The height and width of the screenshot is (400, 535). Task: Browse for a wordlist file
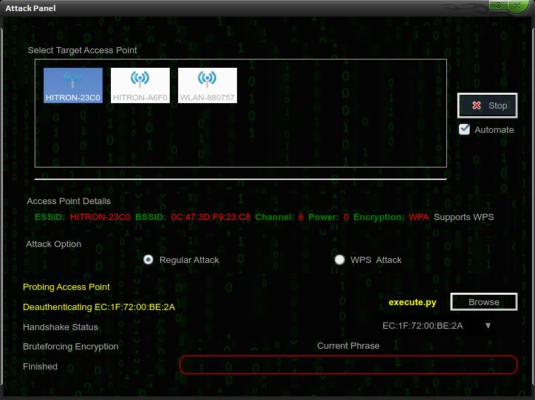[x=484, y=302]
